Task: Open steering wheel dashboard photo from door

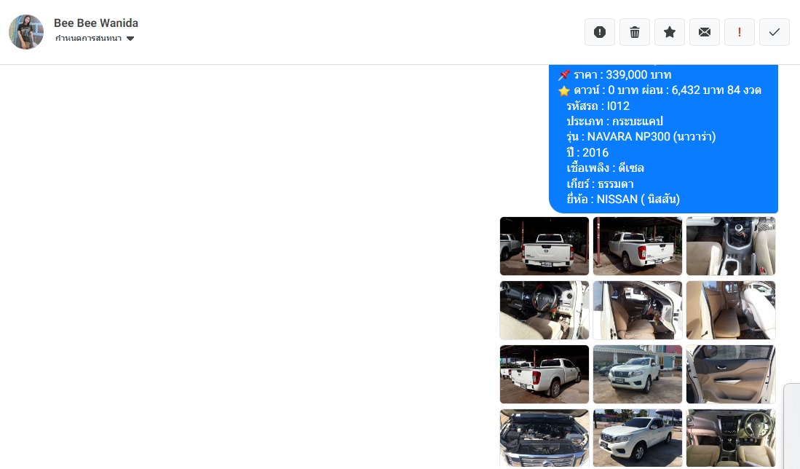Action: coord(544,310)
